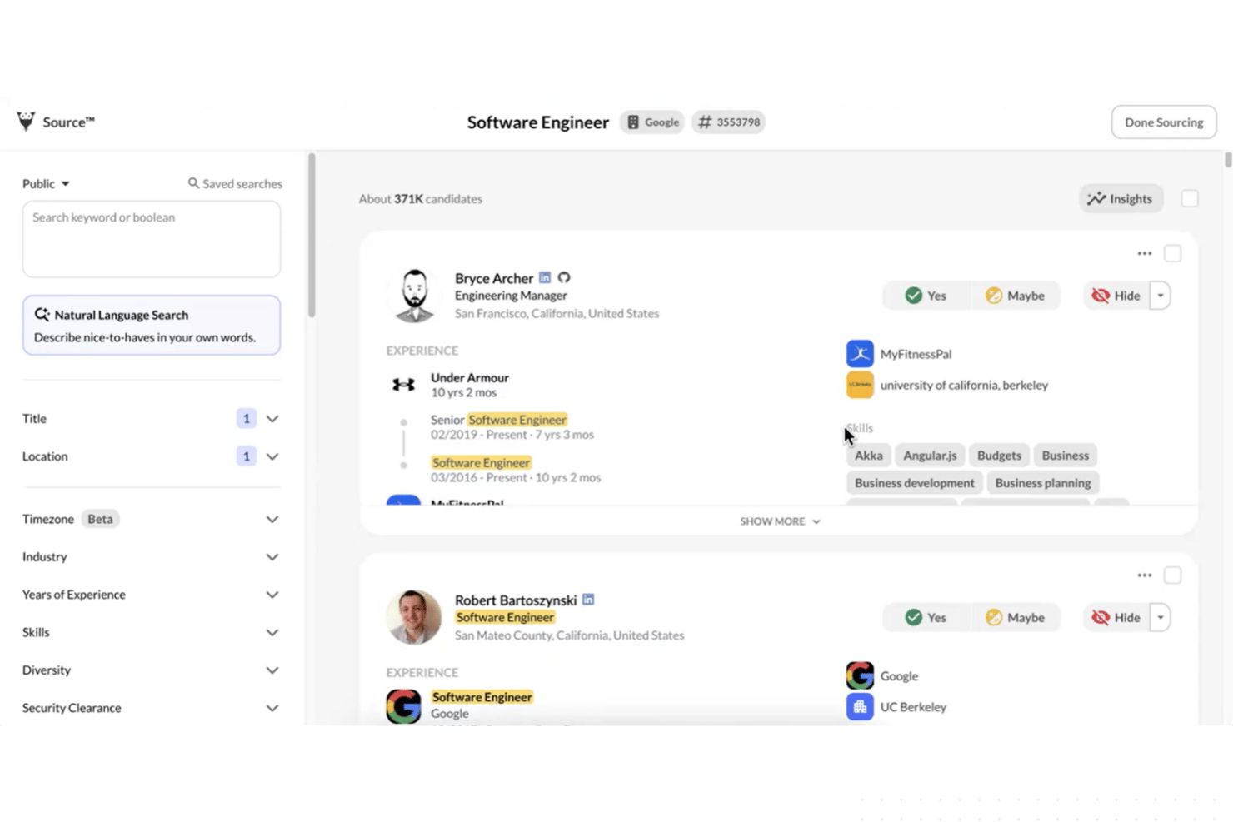Click into the keyword or boolean search field
The height and width of the screenshot is (822, 1233).
152,239
